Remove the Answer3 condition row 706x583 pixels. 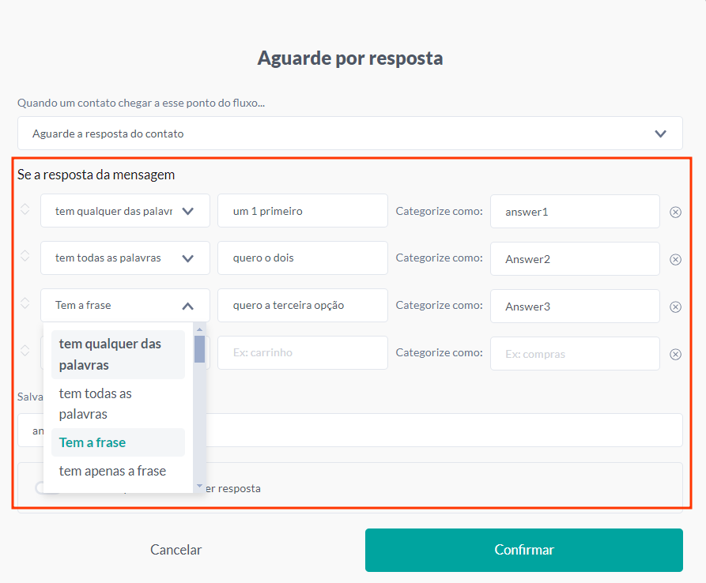click(675, 306)
